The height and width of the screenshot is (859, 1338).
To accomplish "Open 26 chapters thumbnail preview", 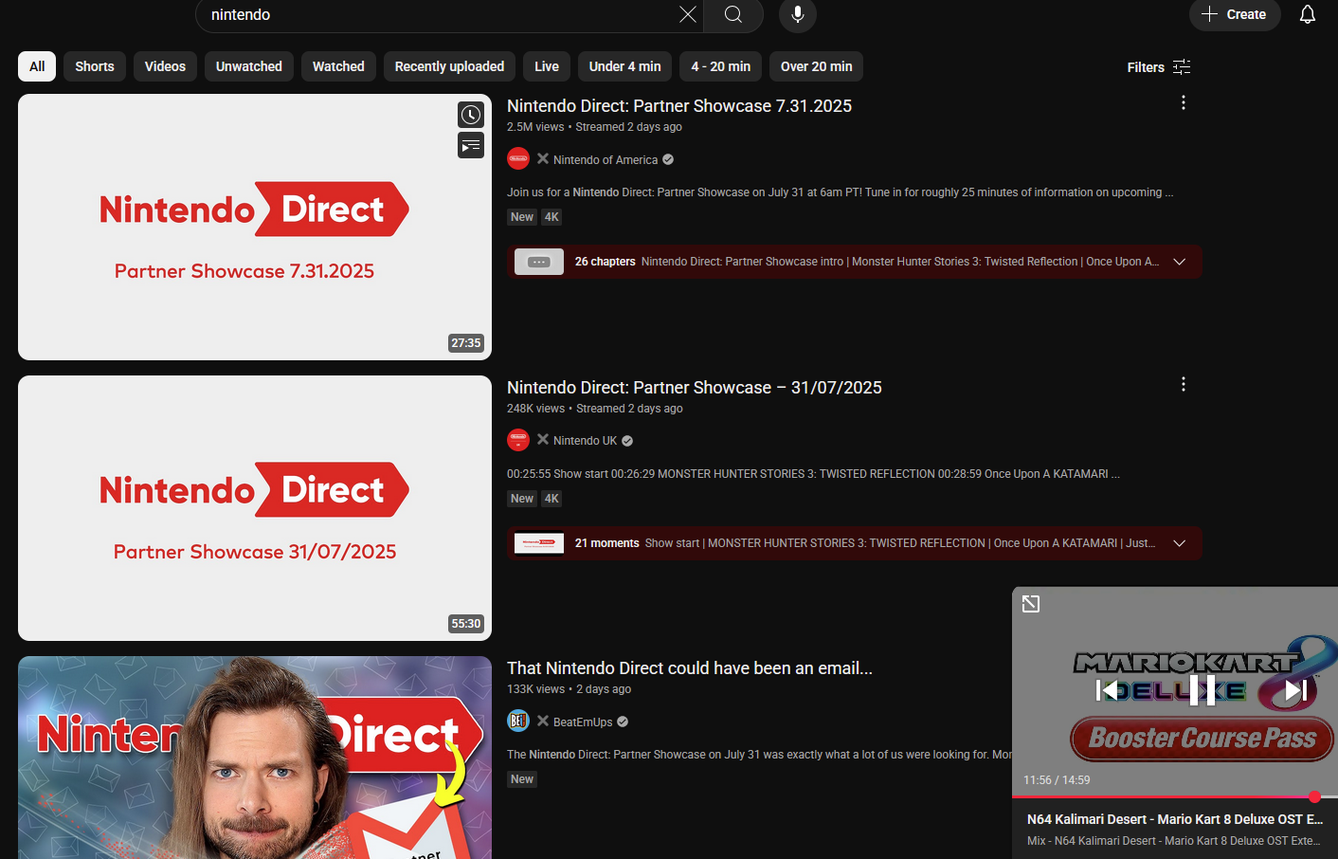I will tap(539, 262).
